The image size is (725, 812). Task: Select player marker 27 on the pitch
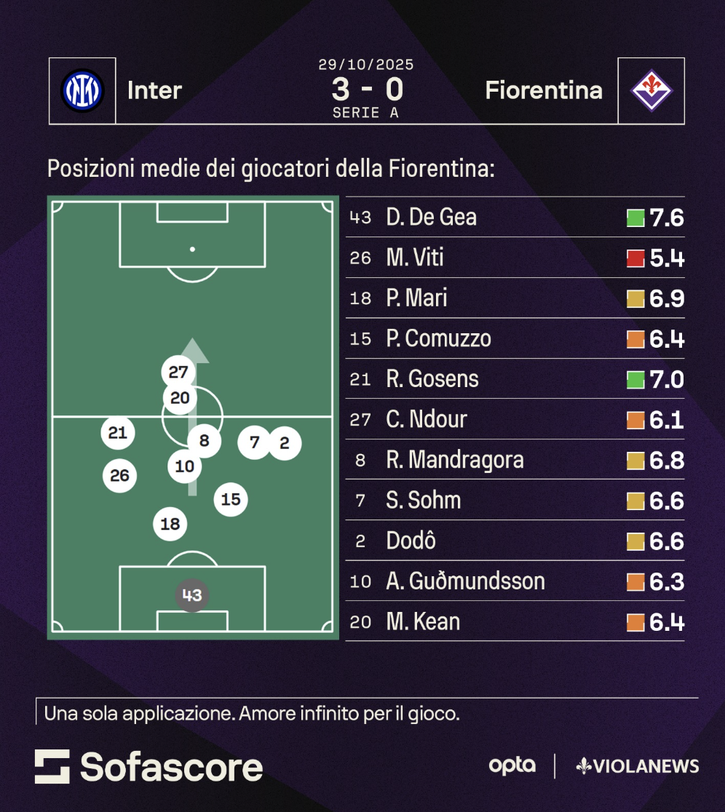[178, 373]
